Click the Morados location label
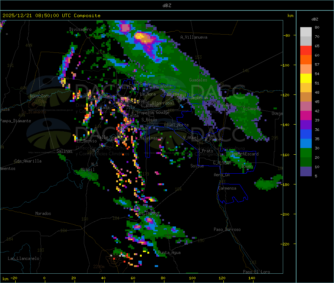This screenshot has width=334, height=283. (x=43, y=213)
